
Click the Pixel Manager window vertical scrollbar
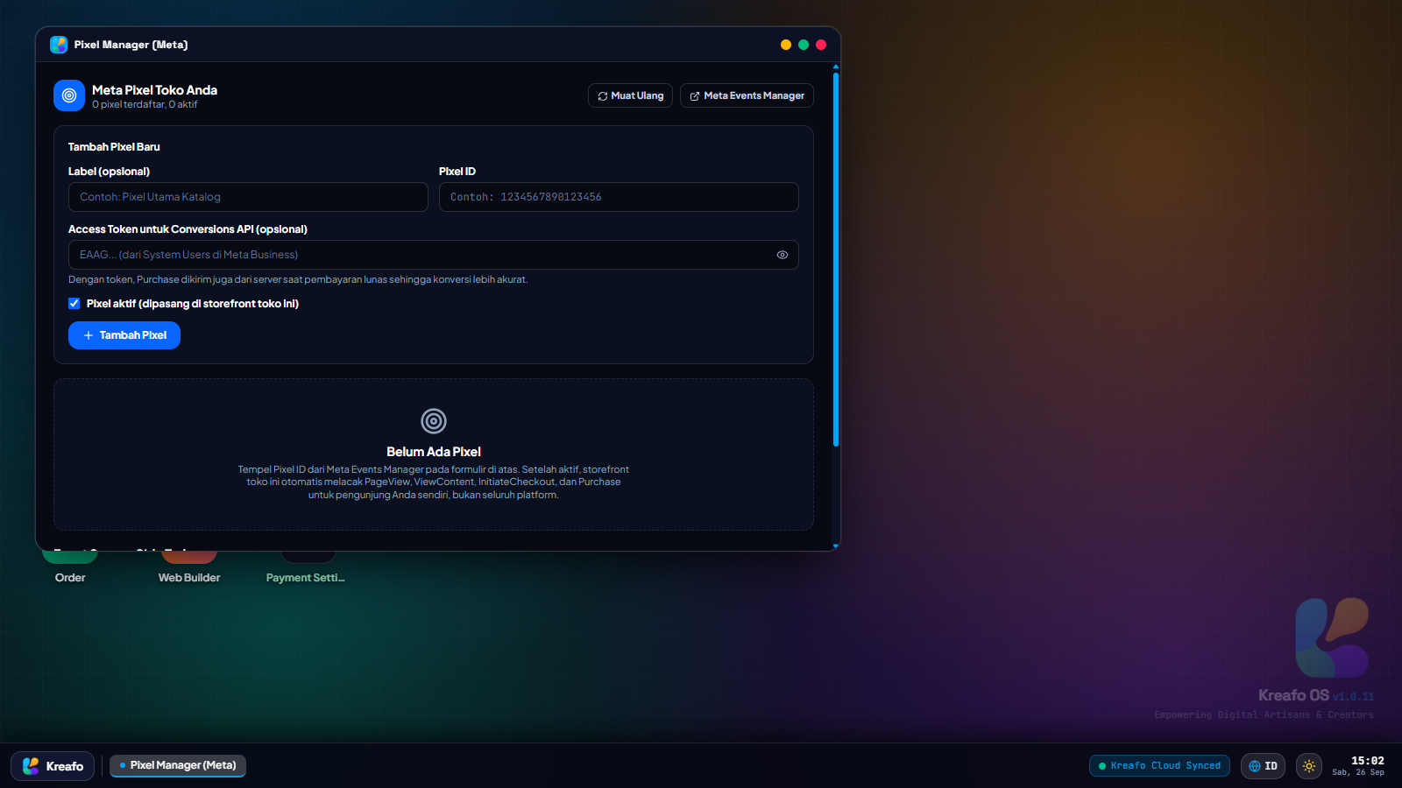click(836, 259)
